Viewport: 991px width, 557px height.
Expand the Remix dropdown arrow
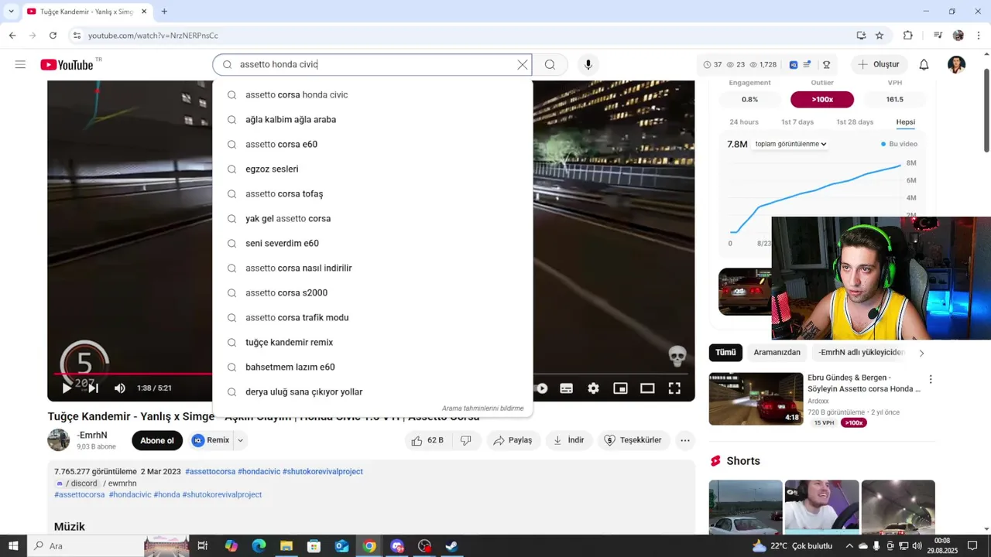click(240, 440)
